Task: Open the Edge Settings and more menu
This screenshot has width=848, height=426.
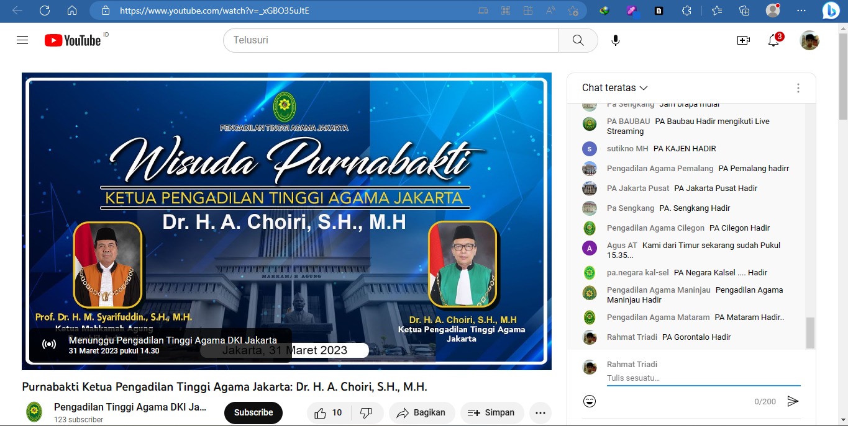Action: tap(801, 11)
